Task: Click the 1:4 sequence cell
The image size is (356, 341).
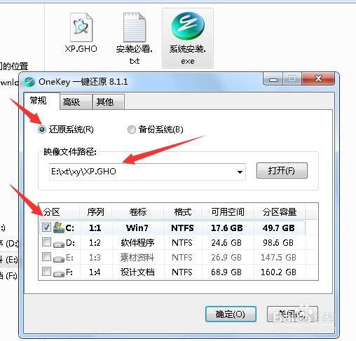Action: [x=95, y=272]
